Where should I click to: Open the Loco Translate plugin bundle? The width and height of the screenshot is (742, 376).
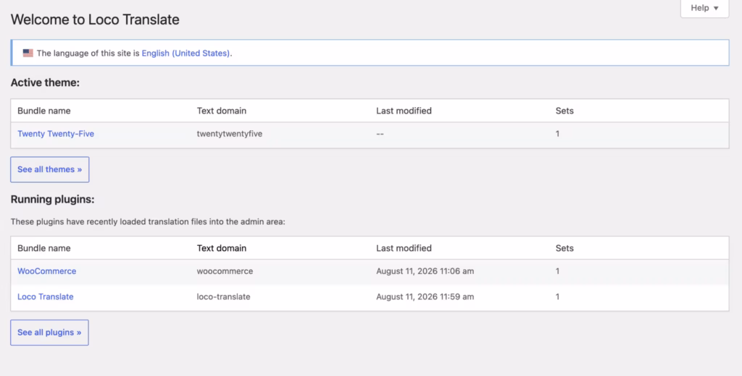click(46, 296)
